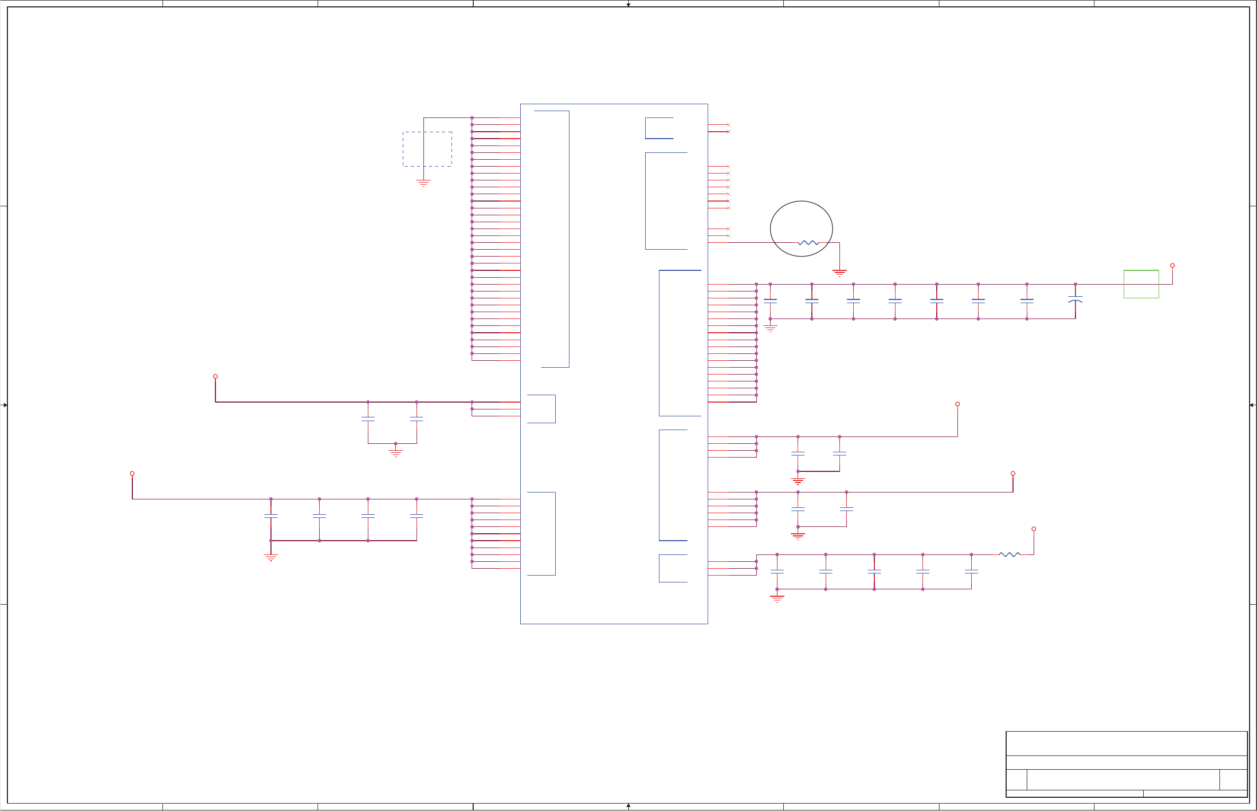
Task: Select the ground symbol beneath the five-capacitor bottom row
Action: pyautogui.click(x=777, y=598)
